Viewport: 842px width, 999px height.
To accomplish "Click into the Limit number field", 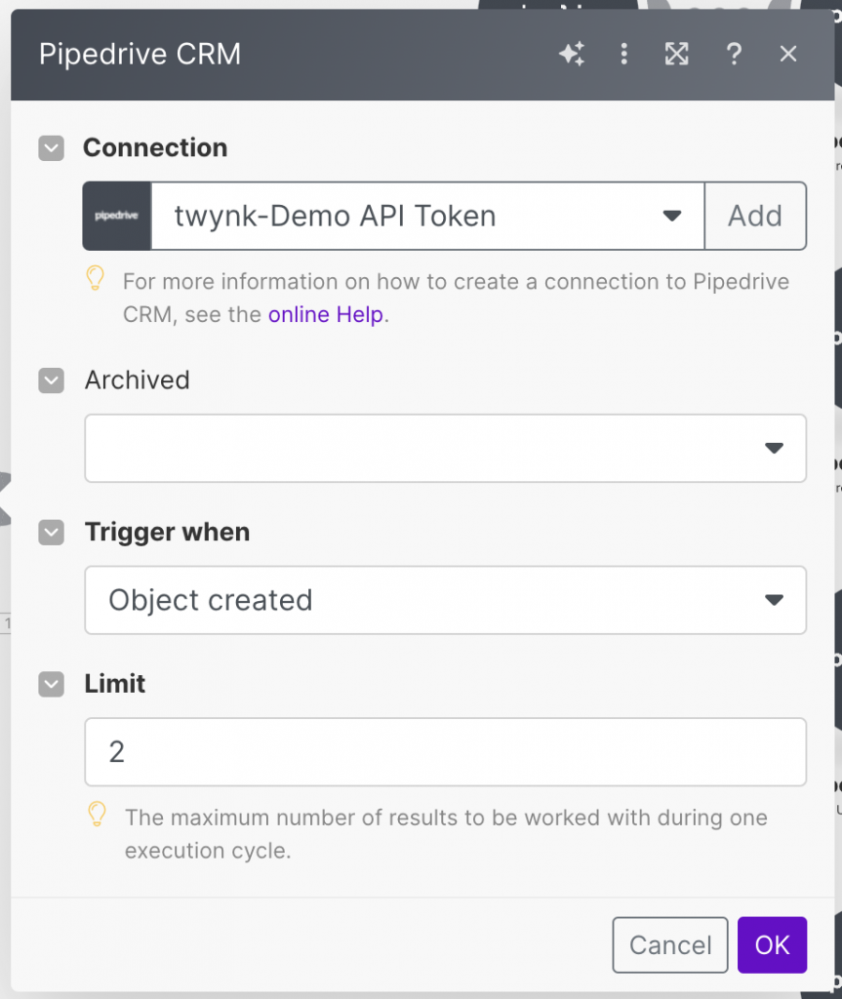I will coord(445,752).
